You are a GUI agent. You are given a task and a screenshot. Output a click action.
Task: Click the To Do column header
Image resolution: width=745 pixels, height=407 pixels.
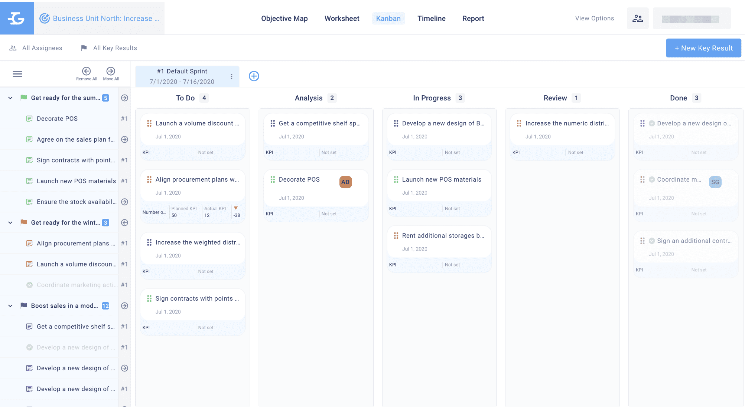coord(185,98)
